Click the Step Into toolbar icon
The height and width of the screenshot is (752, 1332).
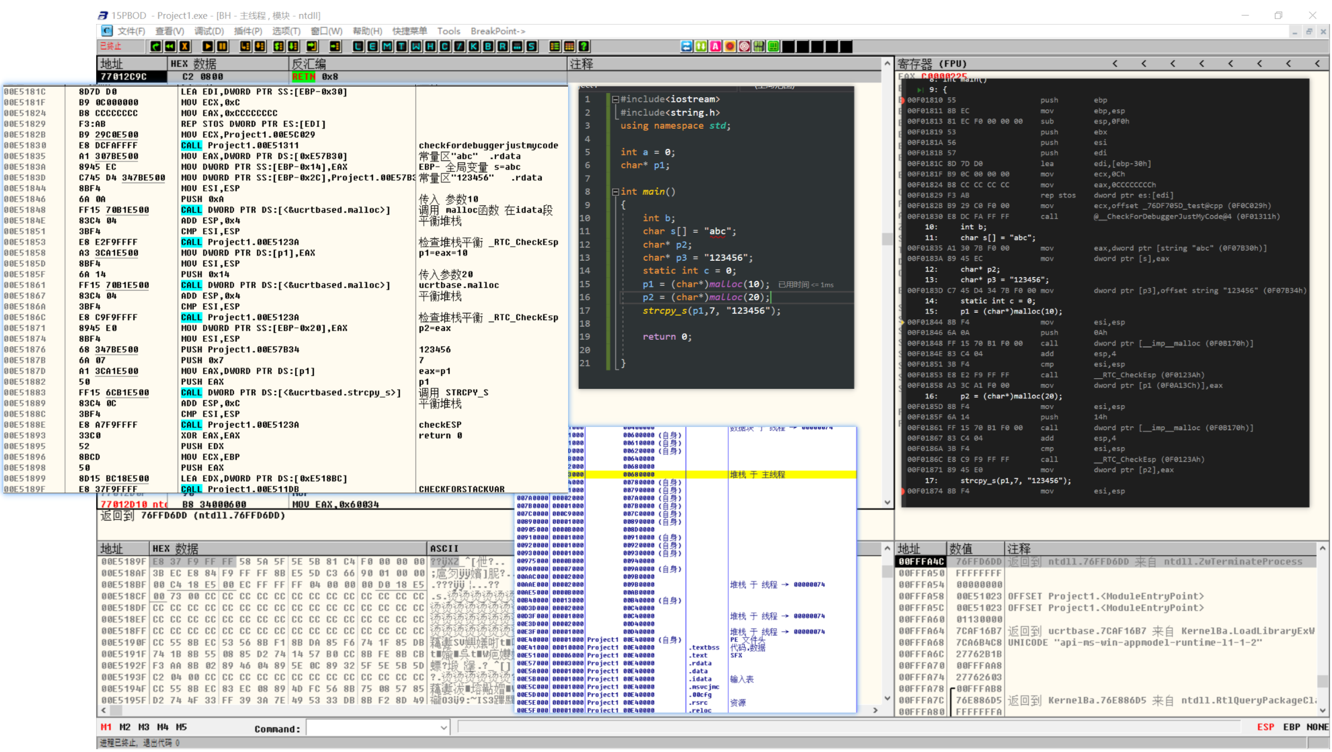245,46
